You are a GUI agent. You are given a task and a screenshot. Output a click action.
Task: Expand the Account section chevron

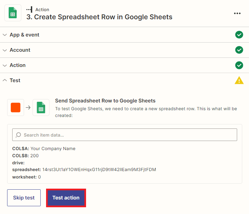(x=5, y=50)
